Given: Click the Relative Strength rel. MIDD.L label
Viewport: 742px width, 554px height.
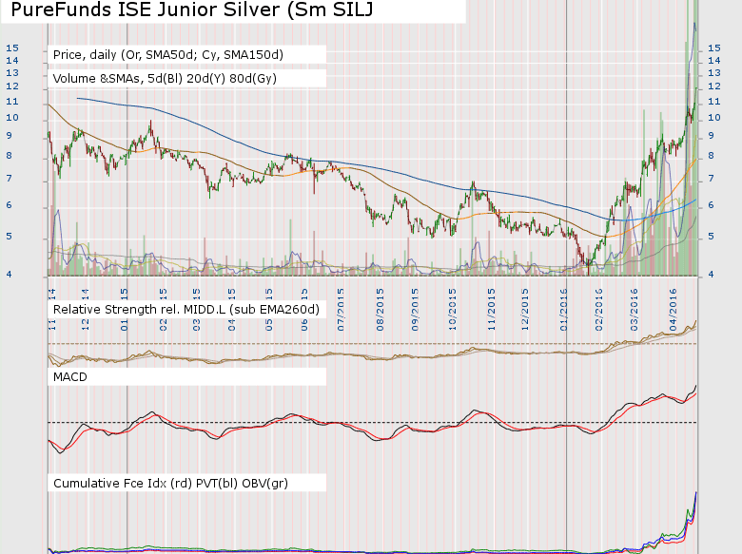Looking at the screenshot, I should tap(185, 310).
